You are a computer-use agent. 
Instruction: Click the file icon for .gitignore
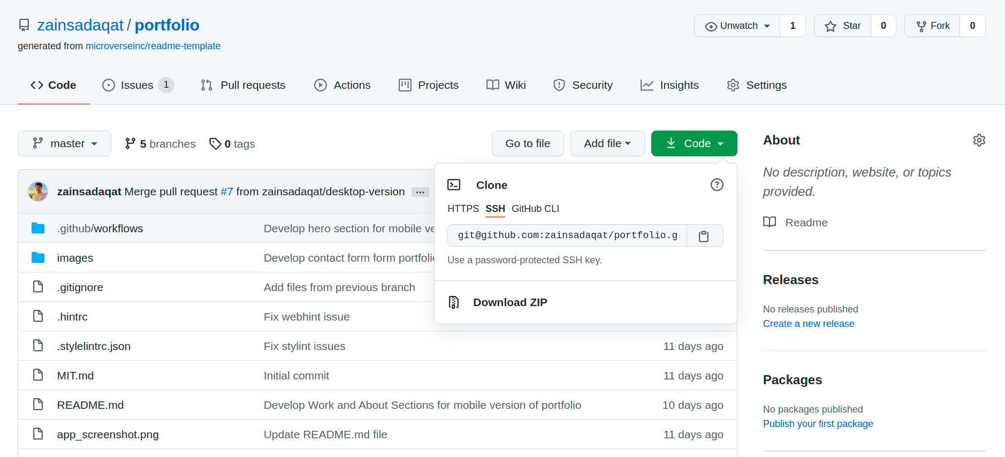(x=38, y=287)
